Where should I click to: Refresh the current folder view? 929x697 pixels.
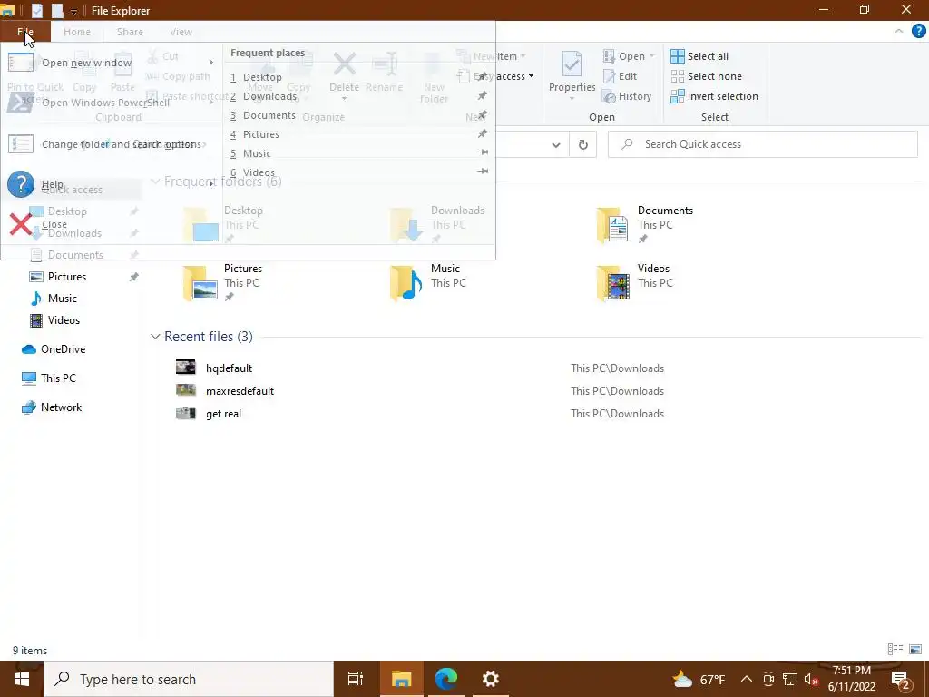click(583, 144)
